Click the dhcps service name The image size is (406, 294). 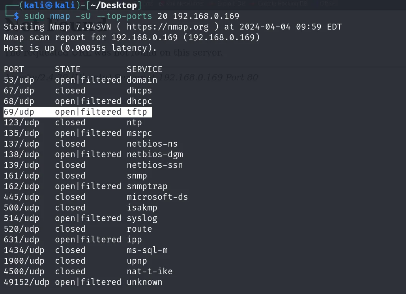139,91
